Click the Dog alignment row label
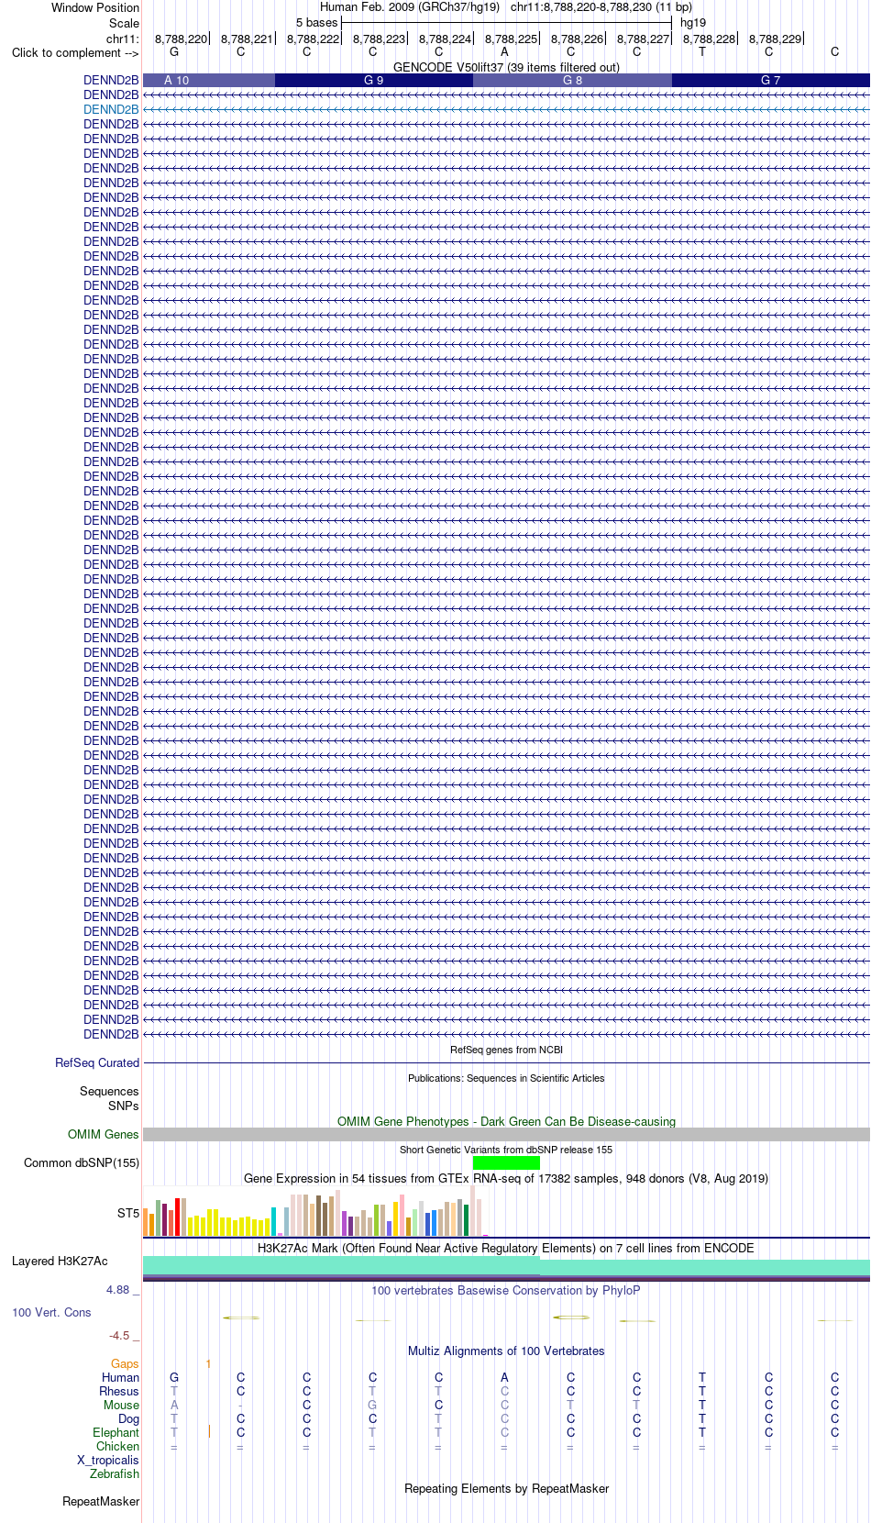Image resolution: width=871 pixels, height=1523 pixels. point(129,1418)
